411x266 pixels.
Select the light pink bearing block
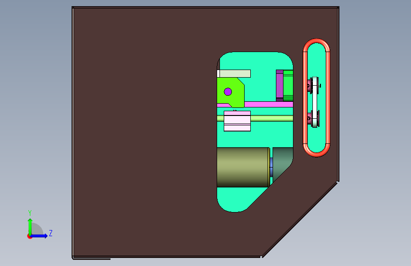237,121
